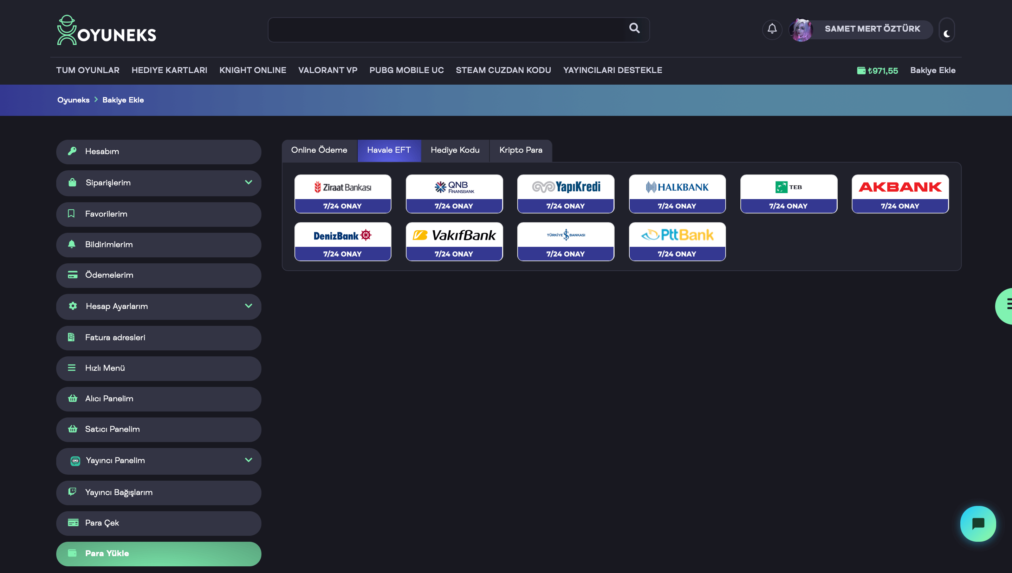
Task: Open Favorilerim sidebar item
Action: (159, 214)
